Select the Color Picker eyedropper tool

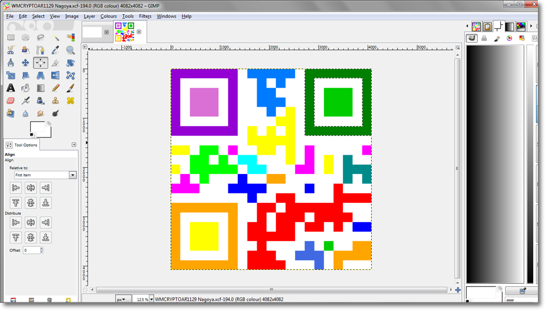click(56, 50)
